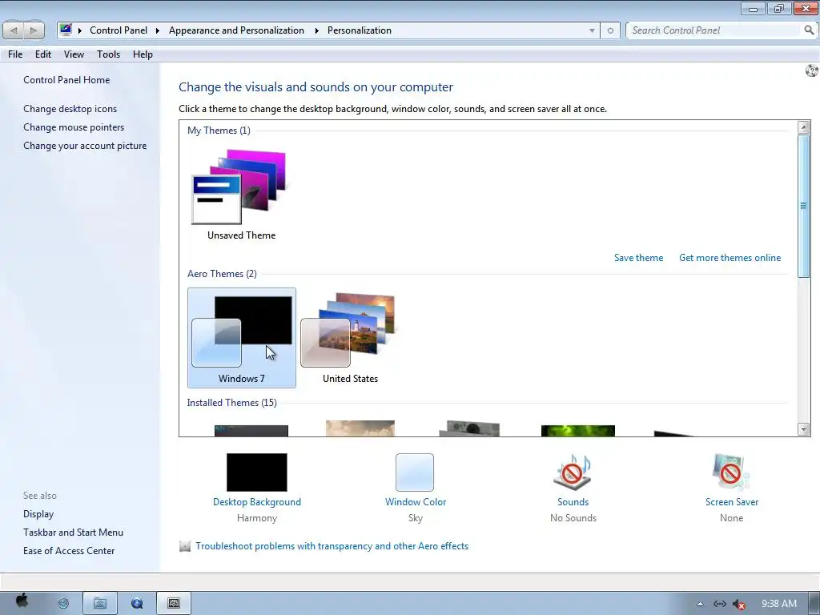Click Get more themes online

tap(730, 258)
